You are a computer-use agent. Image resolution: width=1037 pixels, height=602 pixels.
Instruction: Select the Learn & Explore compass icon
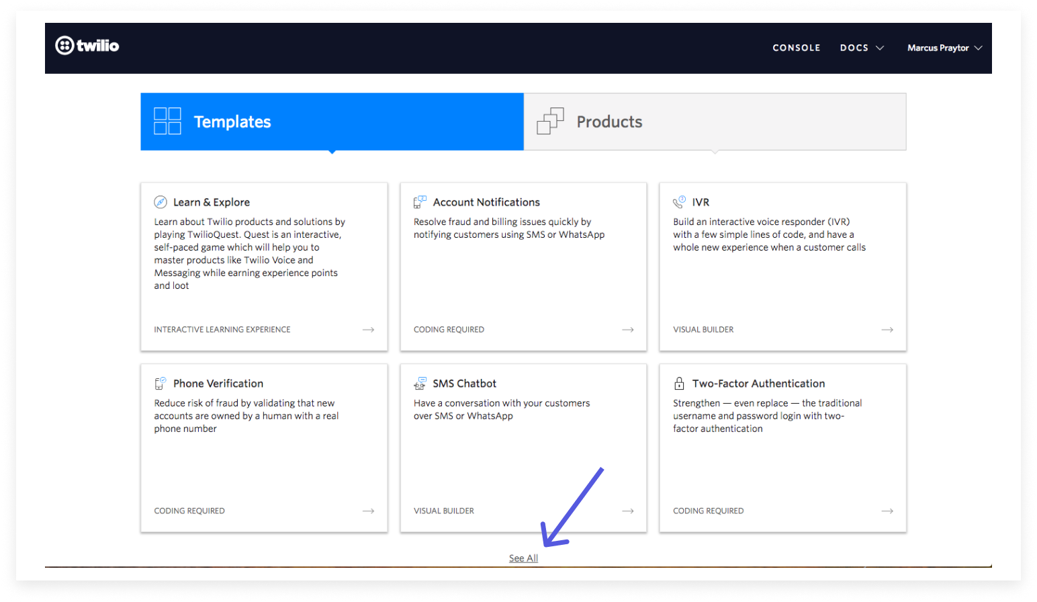click(x=161, y=201)
